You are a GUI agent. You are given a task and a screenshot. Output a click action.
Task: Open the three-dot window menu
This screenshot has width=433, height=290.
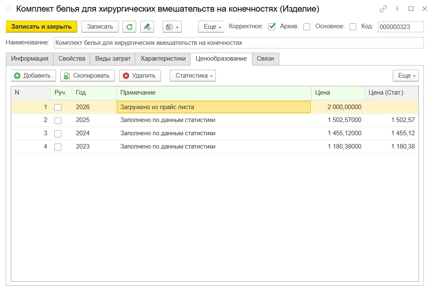pyautogui.click(x=397, y=9)
